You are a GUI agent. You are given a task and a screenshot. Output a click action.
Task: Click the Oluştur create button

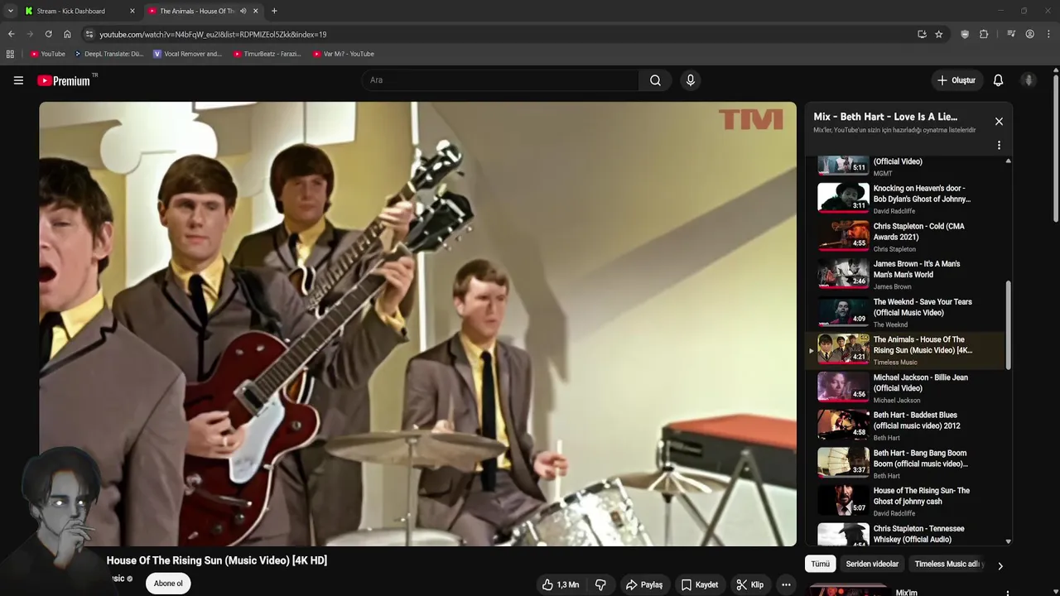(956, 80)
